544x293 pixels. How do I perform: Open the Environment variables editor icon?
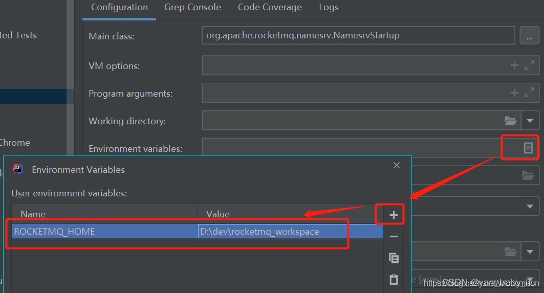coord(528,148)
